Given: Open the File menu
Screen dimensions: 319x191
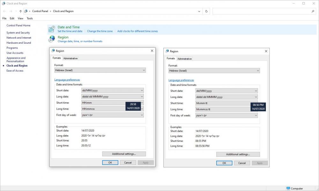Looking at the screenshot, I should point(4,18).
